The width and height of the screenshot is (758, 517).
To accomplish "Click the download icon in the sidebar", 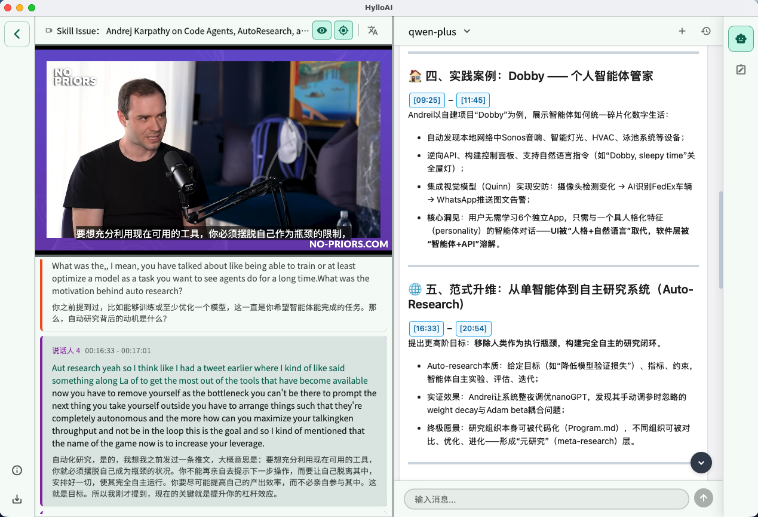I will (17, 499).
